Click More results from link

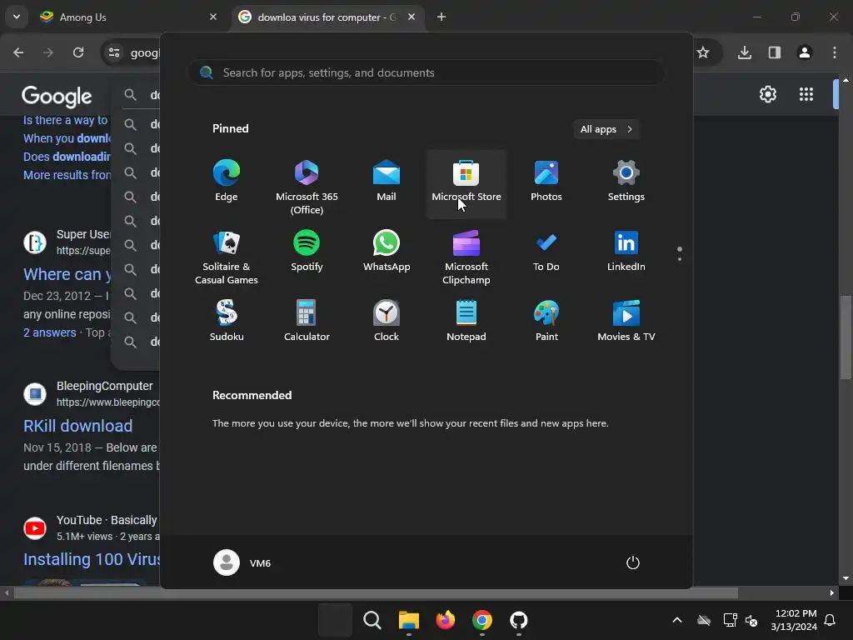[x=67, y=175]
